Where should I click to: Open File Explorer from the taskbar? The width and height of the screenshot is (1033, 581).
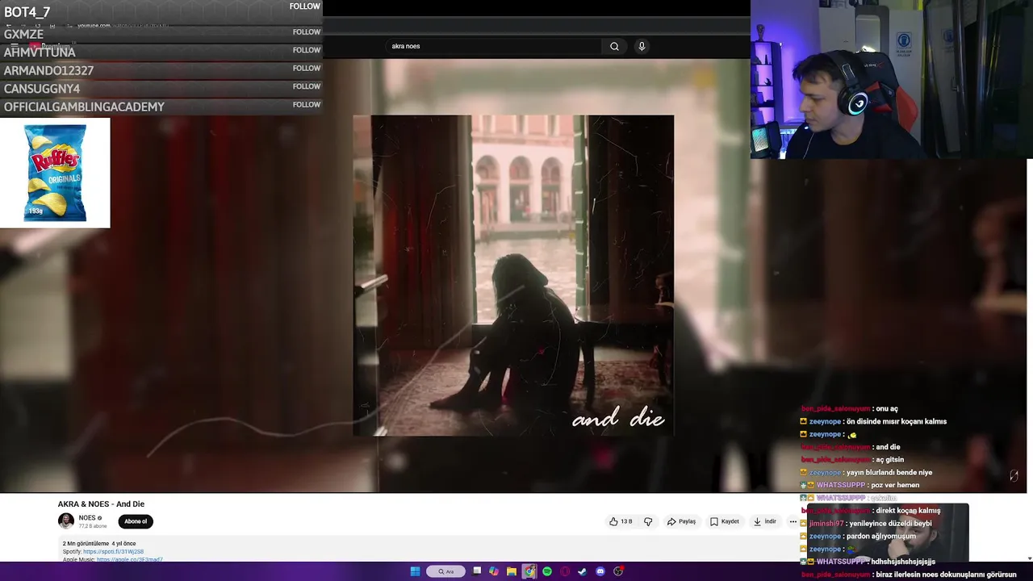[512, 571]
